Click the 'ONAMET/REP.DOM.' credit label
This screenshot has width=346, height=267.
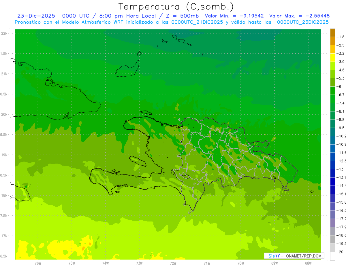click(x=304, y=256)
